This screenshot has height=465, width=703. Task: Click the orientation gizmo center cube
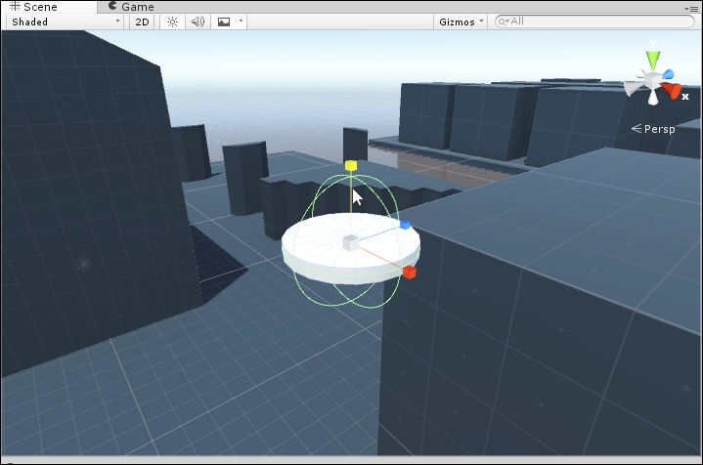pyautogui.click(x=651, y=80)
